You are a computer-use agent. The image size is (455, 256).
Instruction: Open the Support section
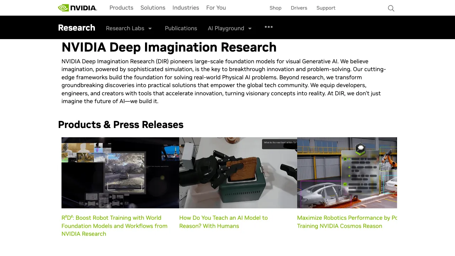click(x=326, y=8)
